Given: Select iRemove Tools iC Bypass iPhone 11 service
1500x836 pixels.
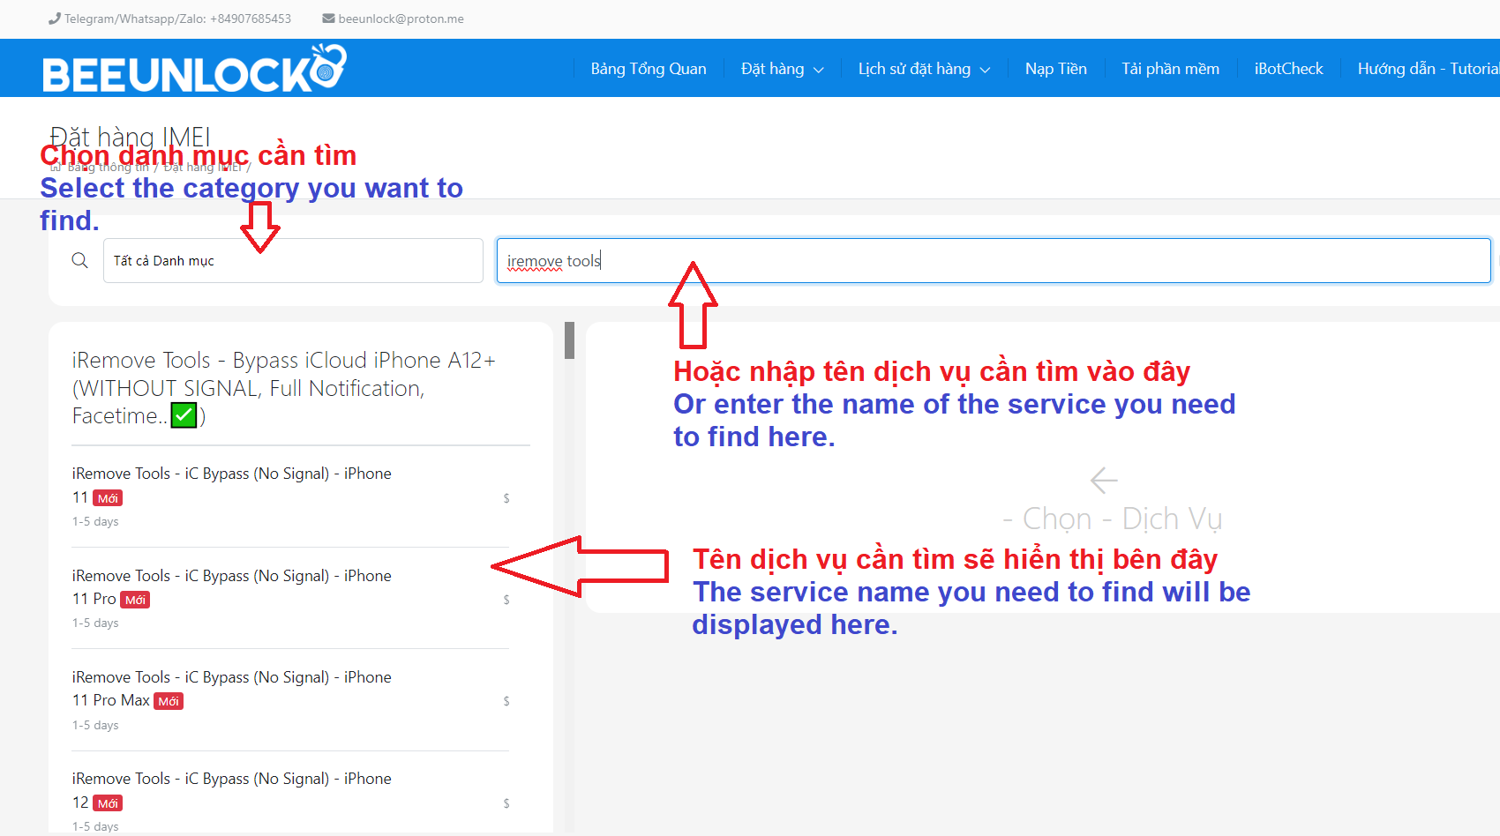Looking at the screenshot, I should coord(290,496).
